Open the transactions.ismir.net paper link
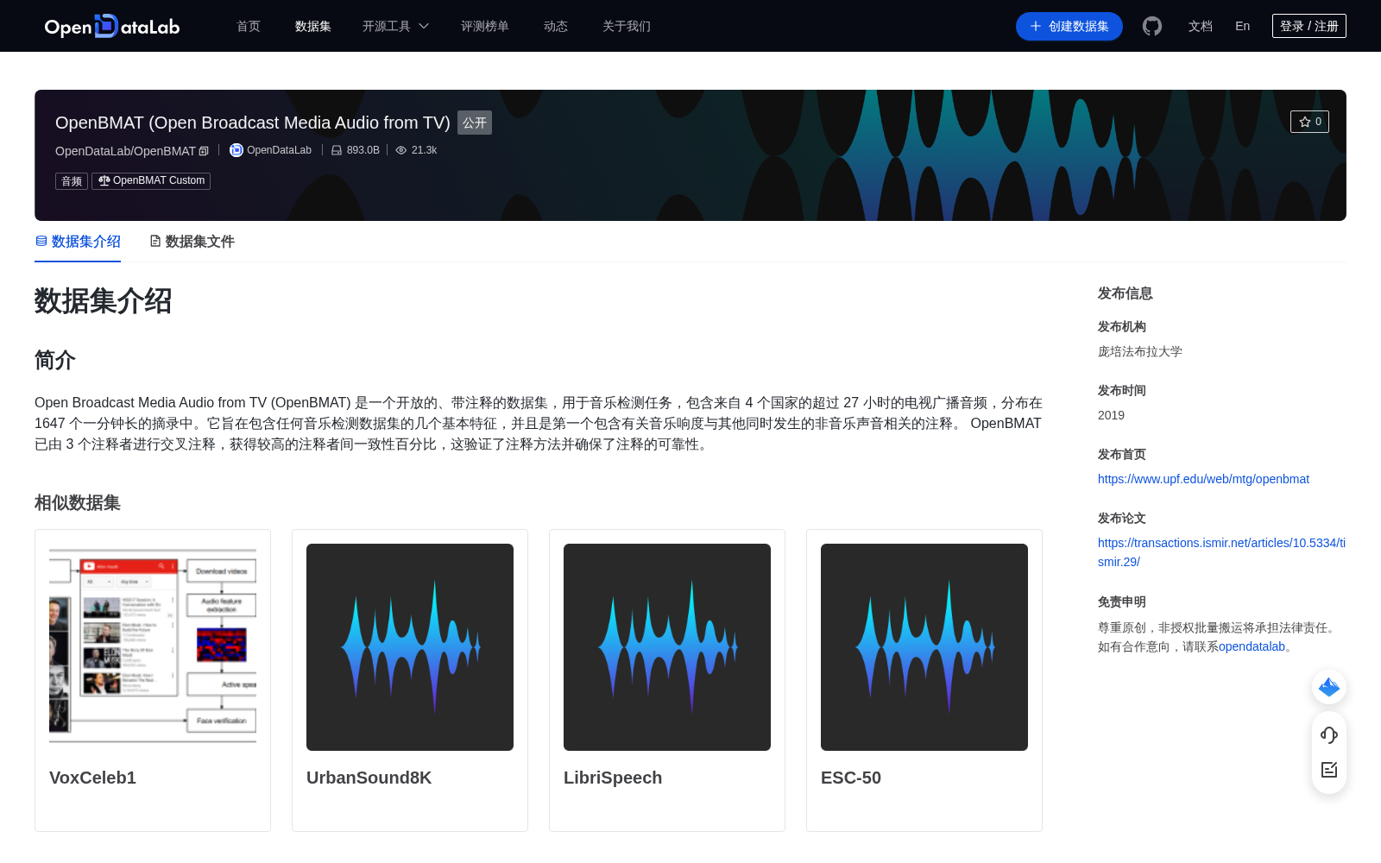1381x863 pixels. coord(1221,552)
